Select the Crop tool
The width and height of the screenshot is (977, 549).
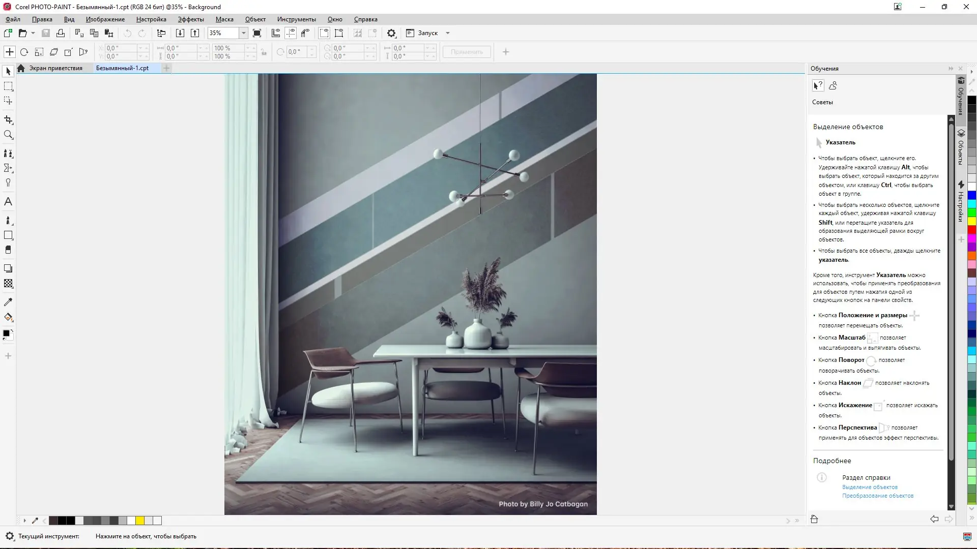[x=8, y=120]
